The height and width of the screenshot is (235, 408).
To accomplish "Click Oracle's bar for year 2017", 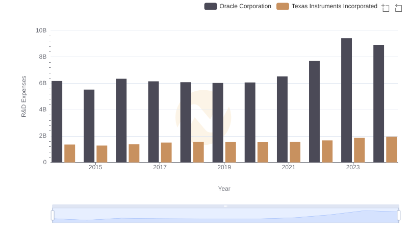I will (x=154, y=122).
